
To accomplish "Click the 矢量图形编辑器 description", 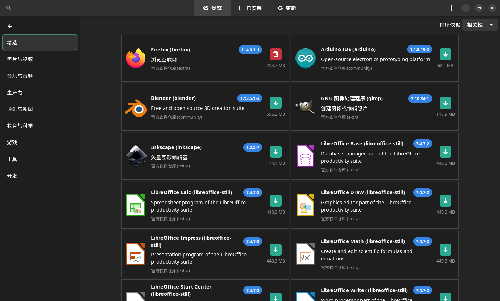I will coord(169,157).
